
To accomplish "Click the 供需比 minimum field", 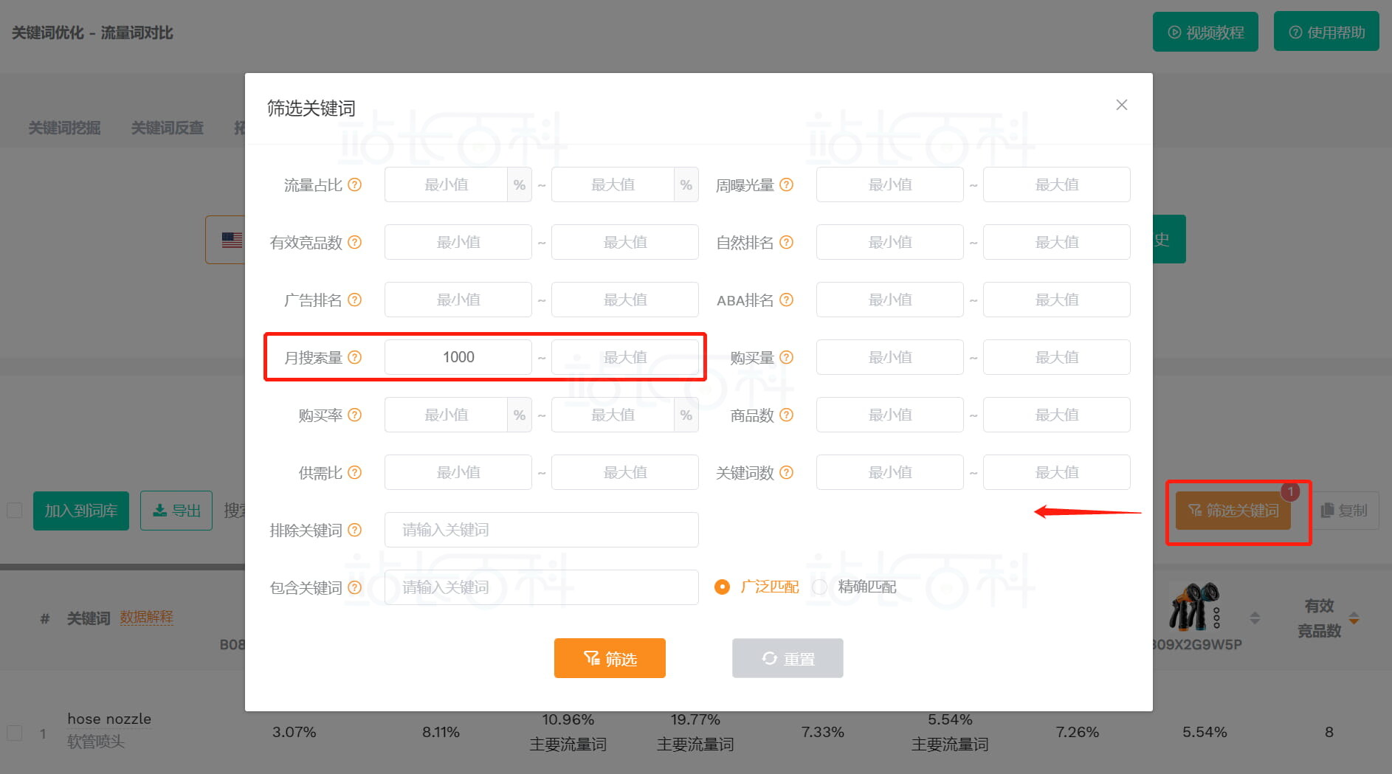I will click(458, 472).
